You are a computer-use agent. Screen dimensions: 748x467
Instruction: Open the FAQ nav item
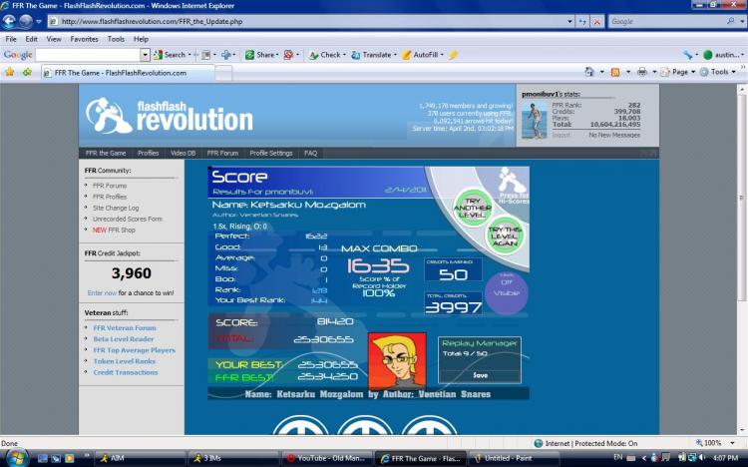pyautogui.click(x=310, y=154)
